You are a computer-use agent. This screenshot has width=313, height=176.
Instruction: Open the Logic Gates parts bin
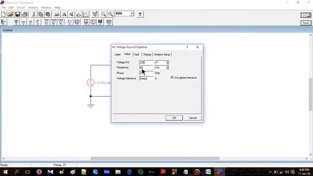[69, 22]
